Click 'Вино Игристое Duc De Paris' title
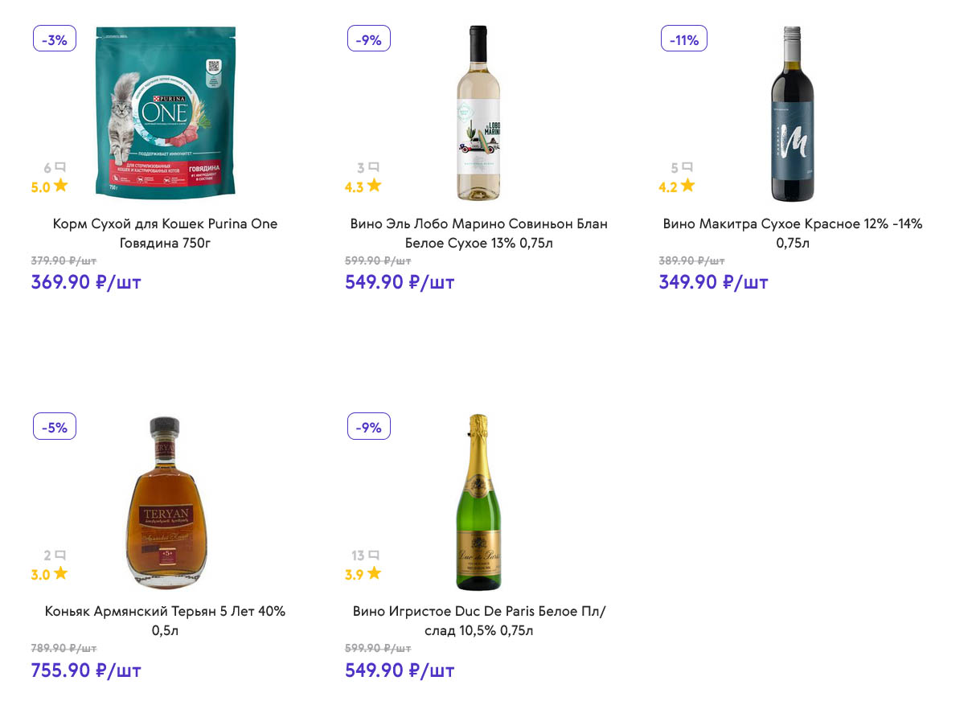This screenshot has height=701, width=972. 478,621
